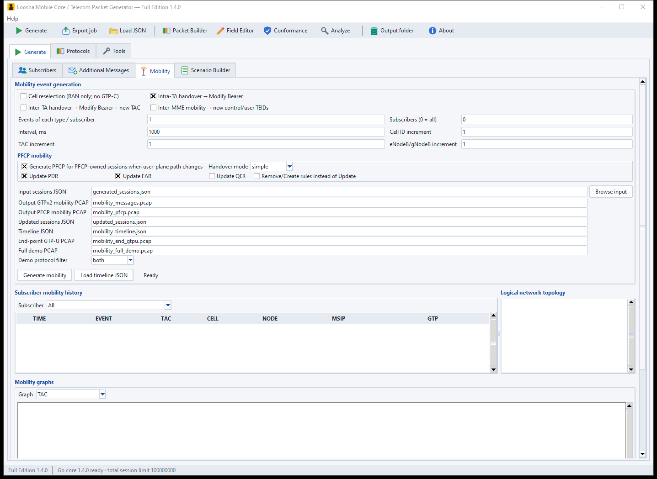Viewport: 657px width, 479px height.
Task: Click the green Generate play icon in toolbar
Action: coord(19,31)
